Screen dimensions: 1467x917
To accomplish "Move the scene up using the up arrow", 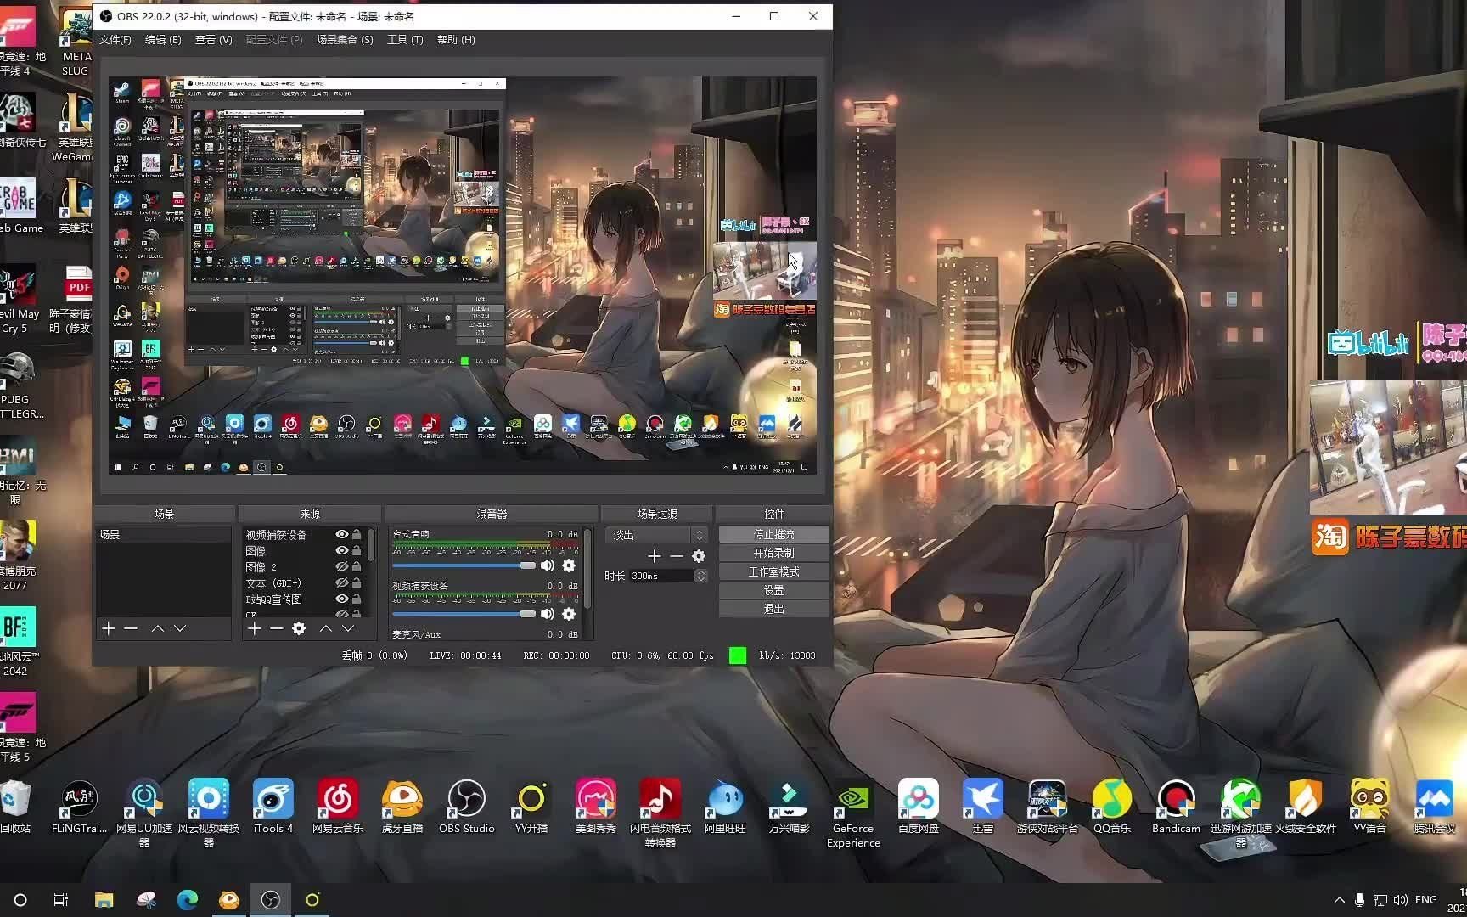I will pyautogui.click(x=158, y=628).
